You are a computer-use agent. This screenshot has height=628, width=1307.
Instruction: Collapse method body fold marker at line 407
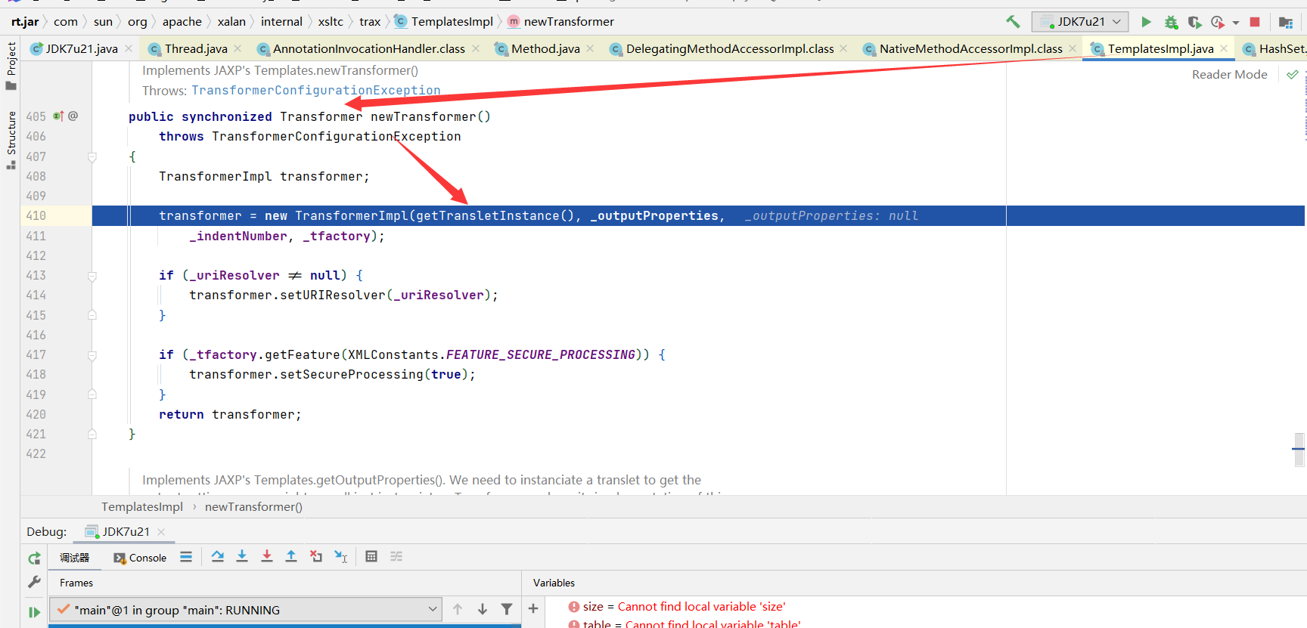pyautogui.click(x=92, y=157)
